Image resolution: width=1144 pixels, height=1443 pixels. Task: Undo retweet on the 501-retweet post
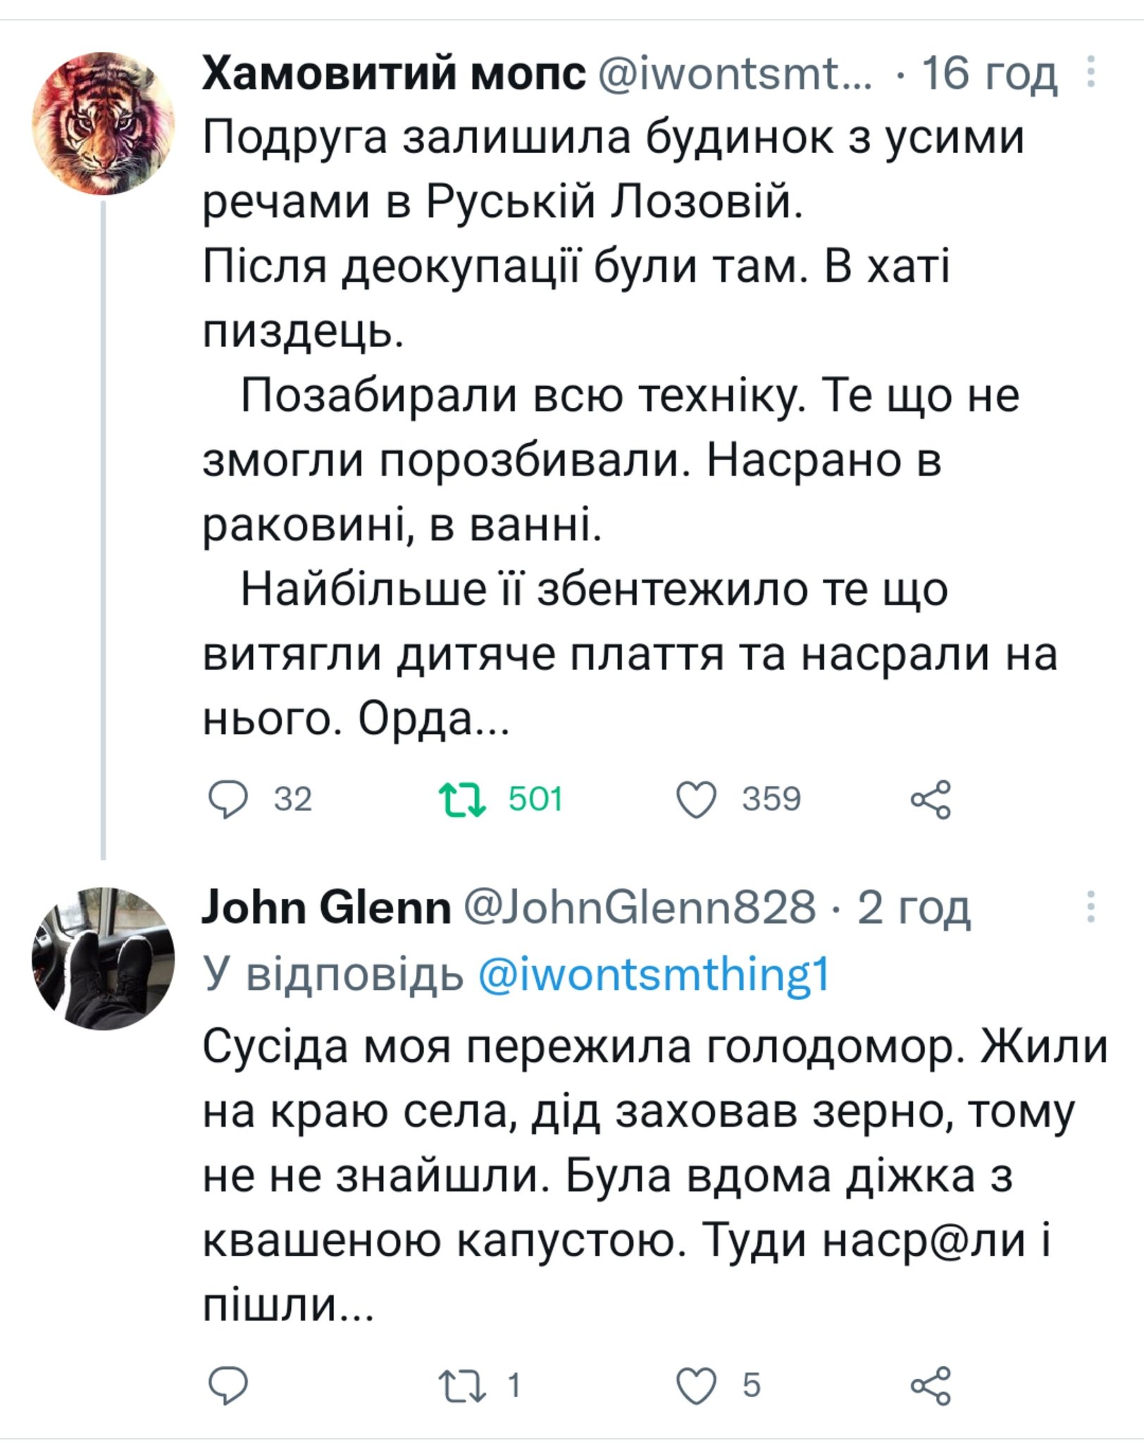pos(461,800)
